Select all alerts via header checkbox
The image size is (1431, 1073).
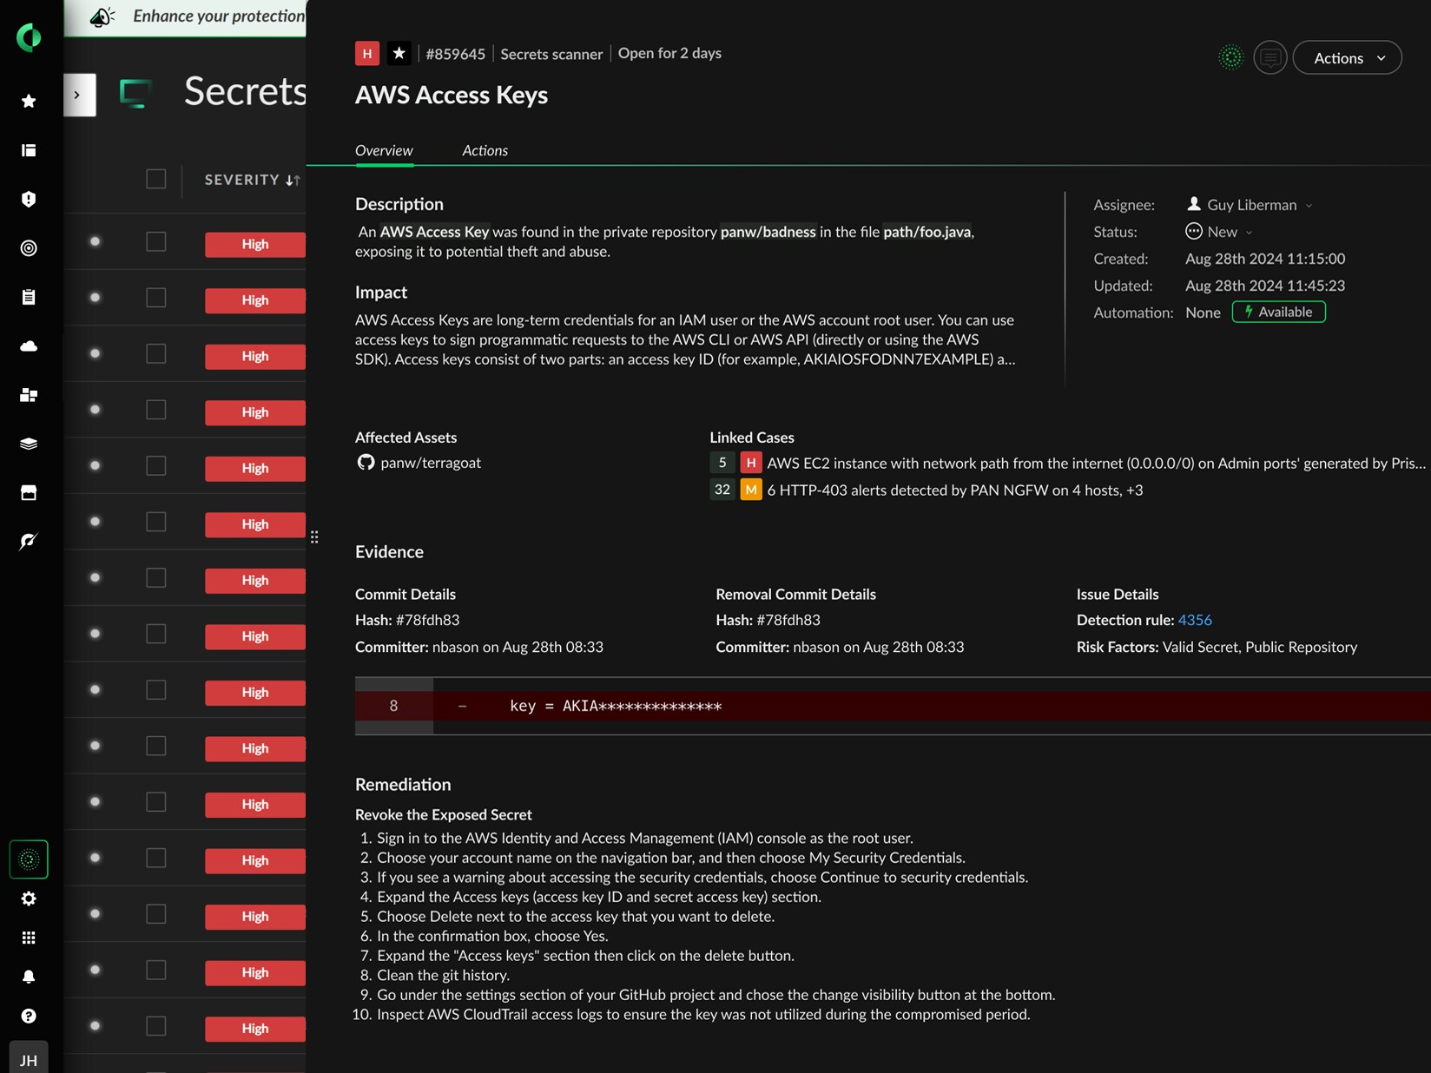(x=155, y=179)
